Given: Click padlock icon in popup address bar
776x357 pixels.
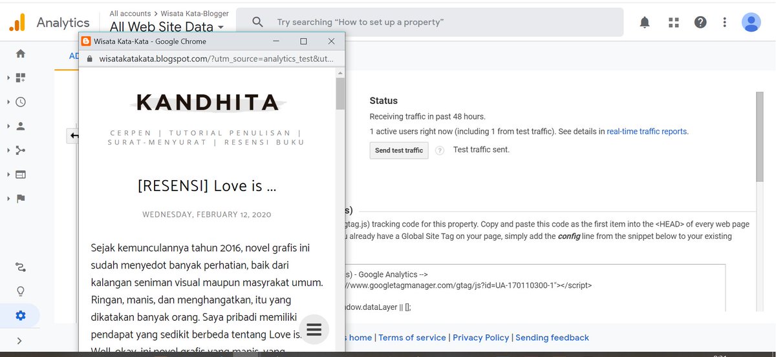Looking at the screenshot, I should pyautogui.click(x=89, y=59).
